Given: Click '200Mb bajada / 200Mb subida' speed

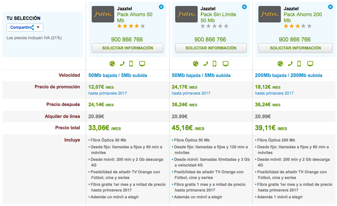Looking at the screenshot, I should pos(289,76).
